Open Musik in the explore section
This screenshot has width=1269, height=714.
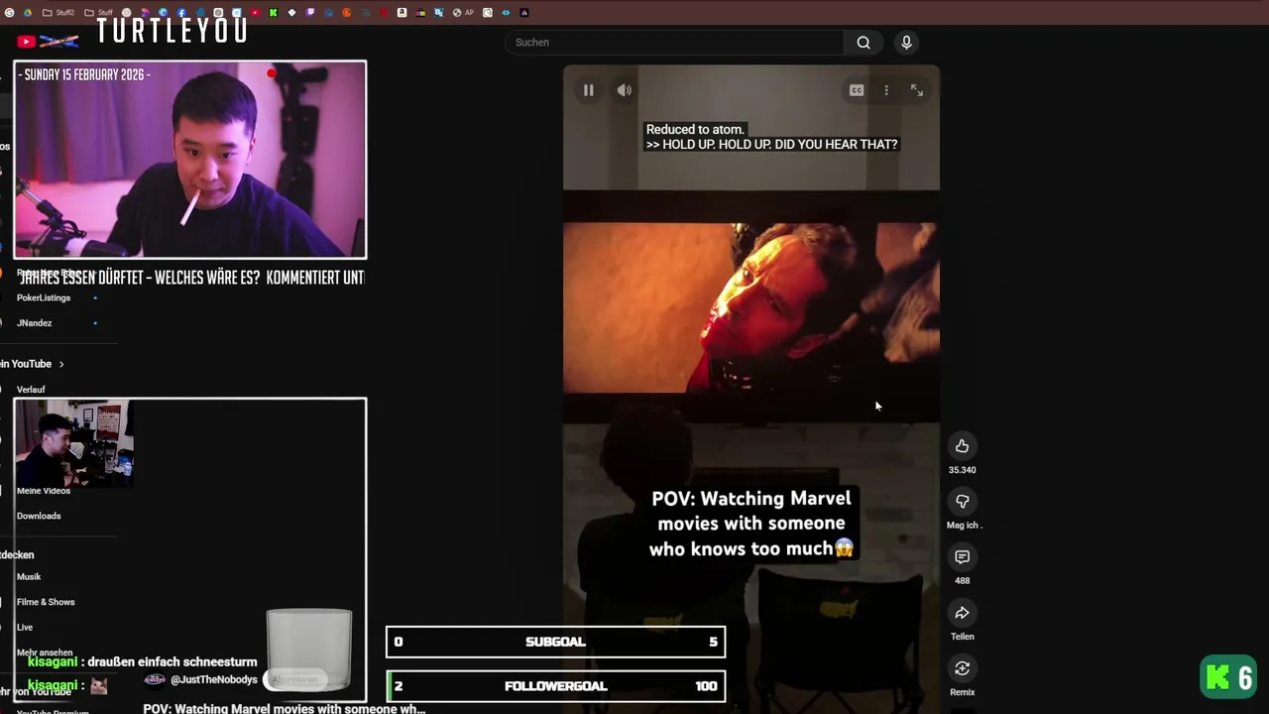coord(29,577)
